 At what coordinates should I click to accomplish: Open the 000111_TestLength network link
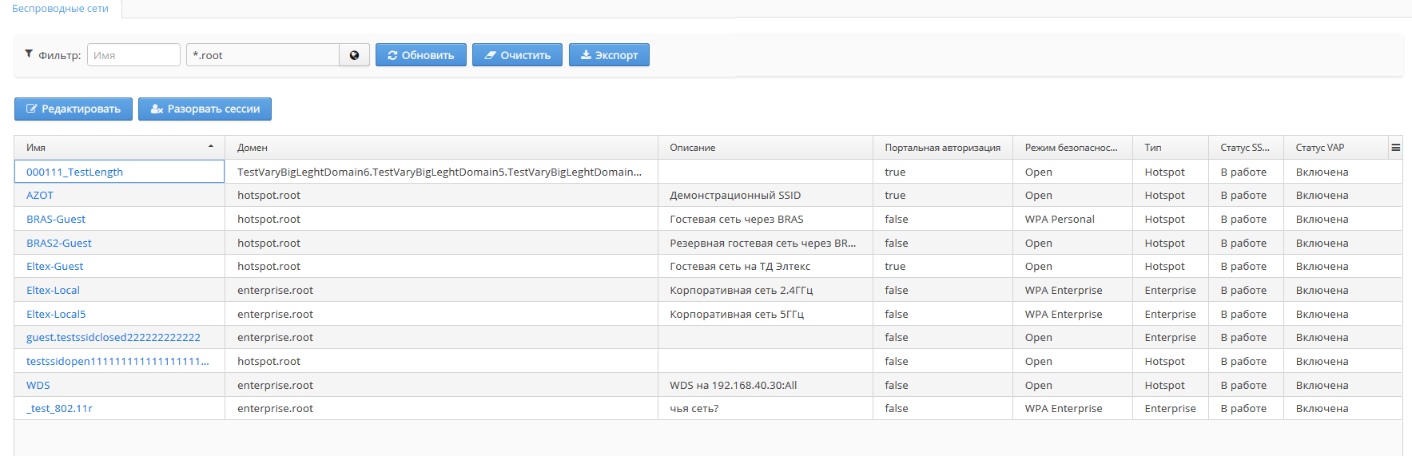pyautogui.click(x=74, y=172)
